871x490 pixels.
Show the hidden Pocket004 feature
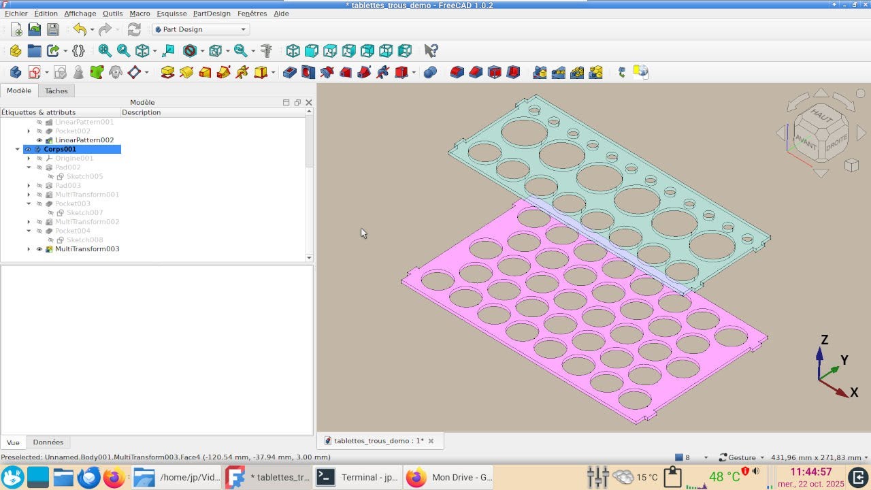click(39, 231)
